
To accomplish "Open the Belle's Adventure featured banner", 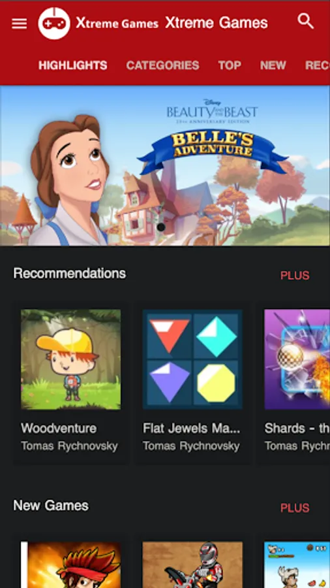I will pos(165,166).
